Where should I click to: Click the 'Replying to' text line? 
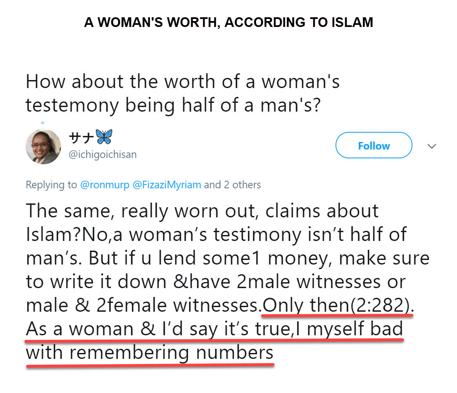[x=51, y=184]
